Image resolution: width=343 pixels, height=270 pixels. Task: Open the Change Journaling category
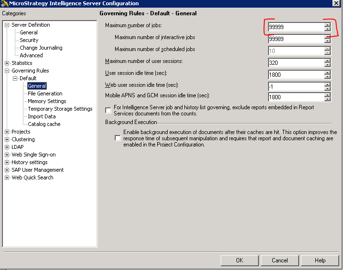(x=41, y=48)
